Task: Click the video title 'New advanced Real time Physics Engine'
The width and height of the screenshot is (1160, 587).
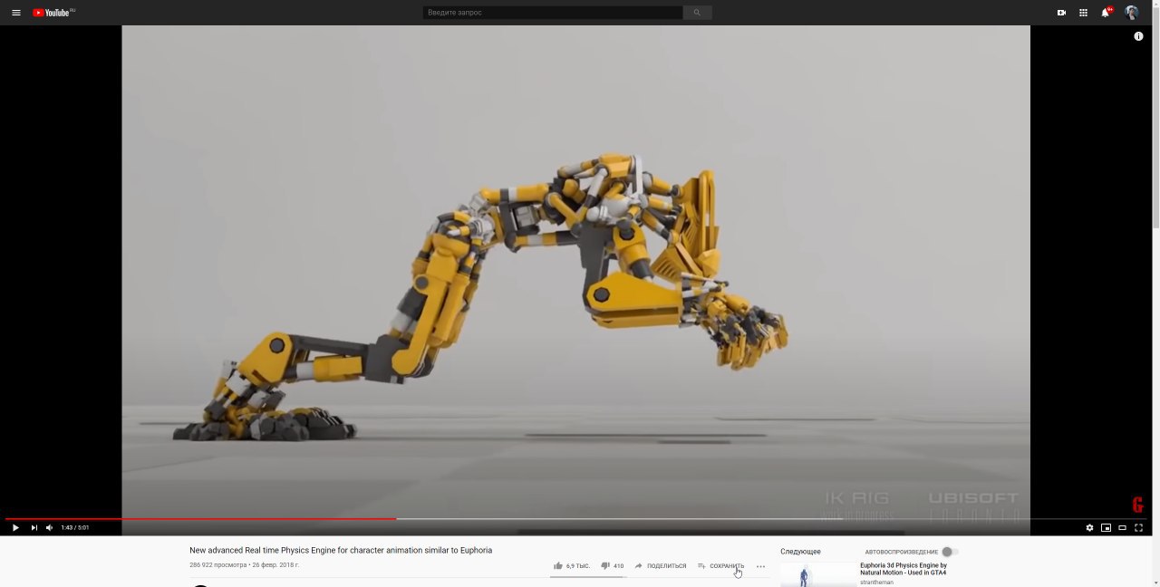Action: coord(341,550)
